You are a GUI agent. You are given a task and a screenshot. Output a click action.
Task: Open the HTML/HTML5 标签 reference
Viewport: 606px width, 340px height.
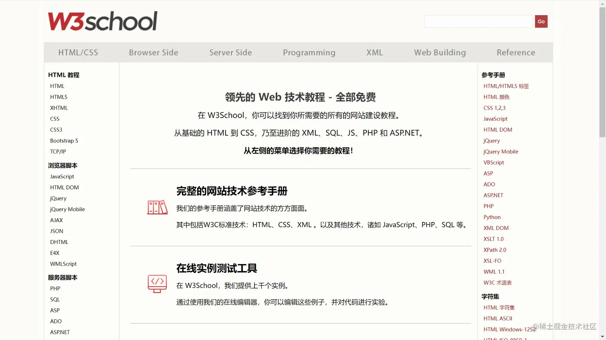[x=506, y=86]
